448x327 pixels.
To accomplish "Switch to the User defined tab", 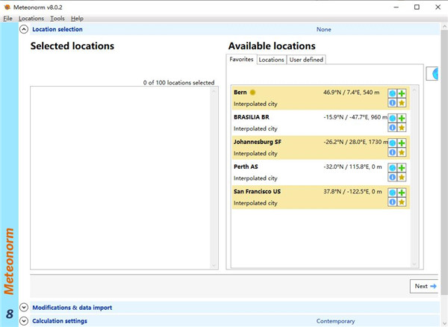I will point(306,60).
